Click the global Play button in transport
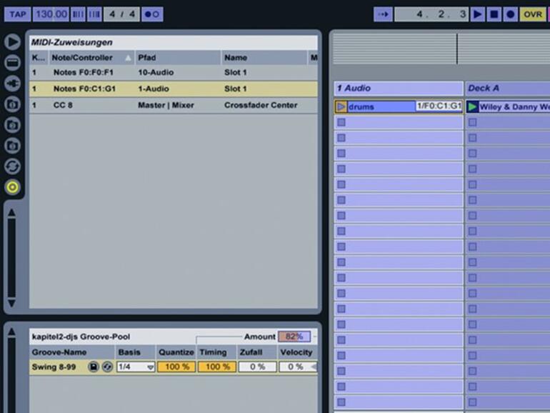550x413 pixels. pos(478,14)
